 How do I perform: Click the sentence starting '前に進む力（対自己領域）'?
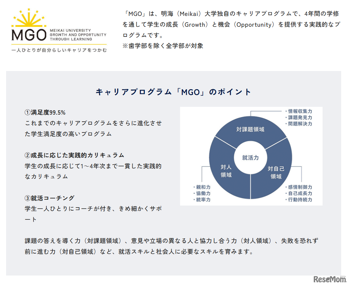pos(139,252)
